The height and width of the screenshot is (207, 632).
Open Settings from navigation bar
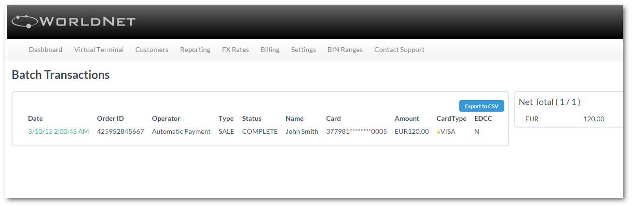(303, 50)
